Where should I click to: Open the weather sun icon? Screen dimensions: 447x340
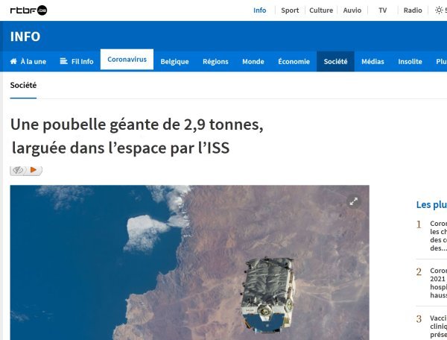click(x=439, y=10)
